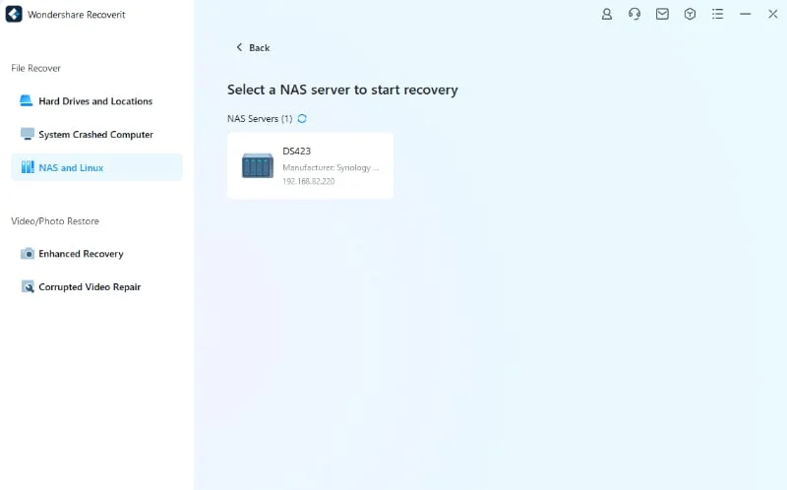Open the list menu icon
Viewport: 787px width, 490px height.
point(718,14)
